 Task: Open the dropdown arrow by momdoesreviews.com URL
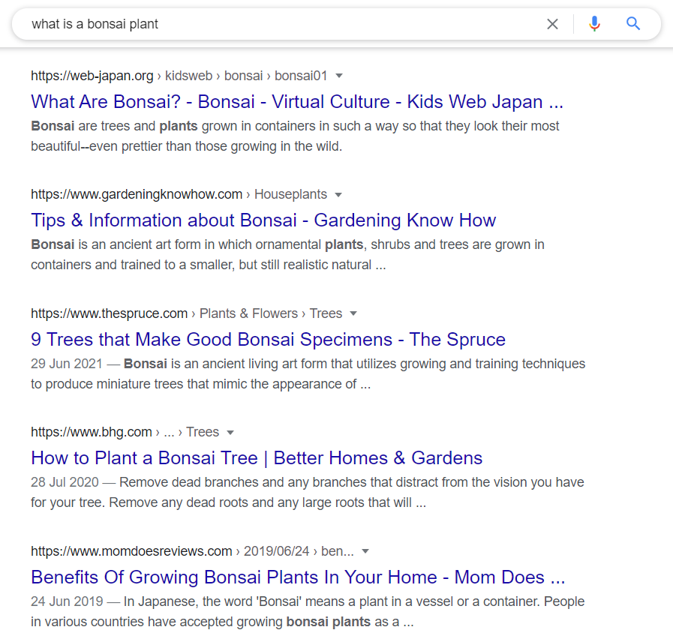pos(365,551)
